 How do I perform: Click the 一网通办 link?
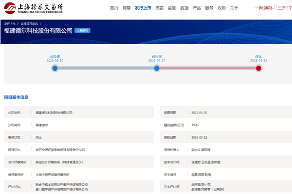(263, 8)
